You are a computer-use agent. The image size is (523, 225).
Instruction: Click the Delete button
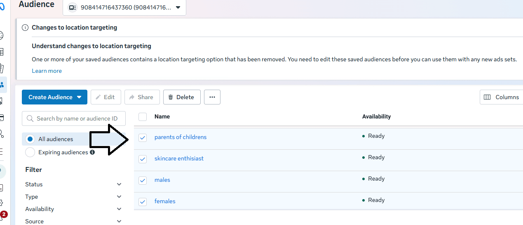182,97
